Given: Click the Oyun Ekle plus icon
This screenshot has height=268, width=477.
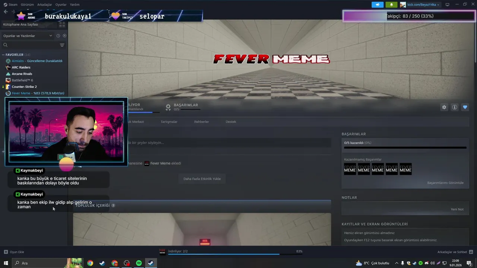Looking at the screenshot, I should [6, 252].
